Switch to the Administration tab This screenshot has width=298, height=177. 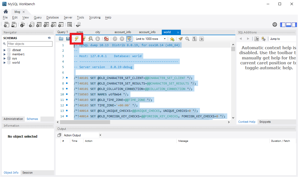pos(13,119)
